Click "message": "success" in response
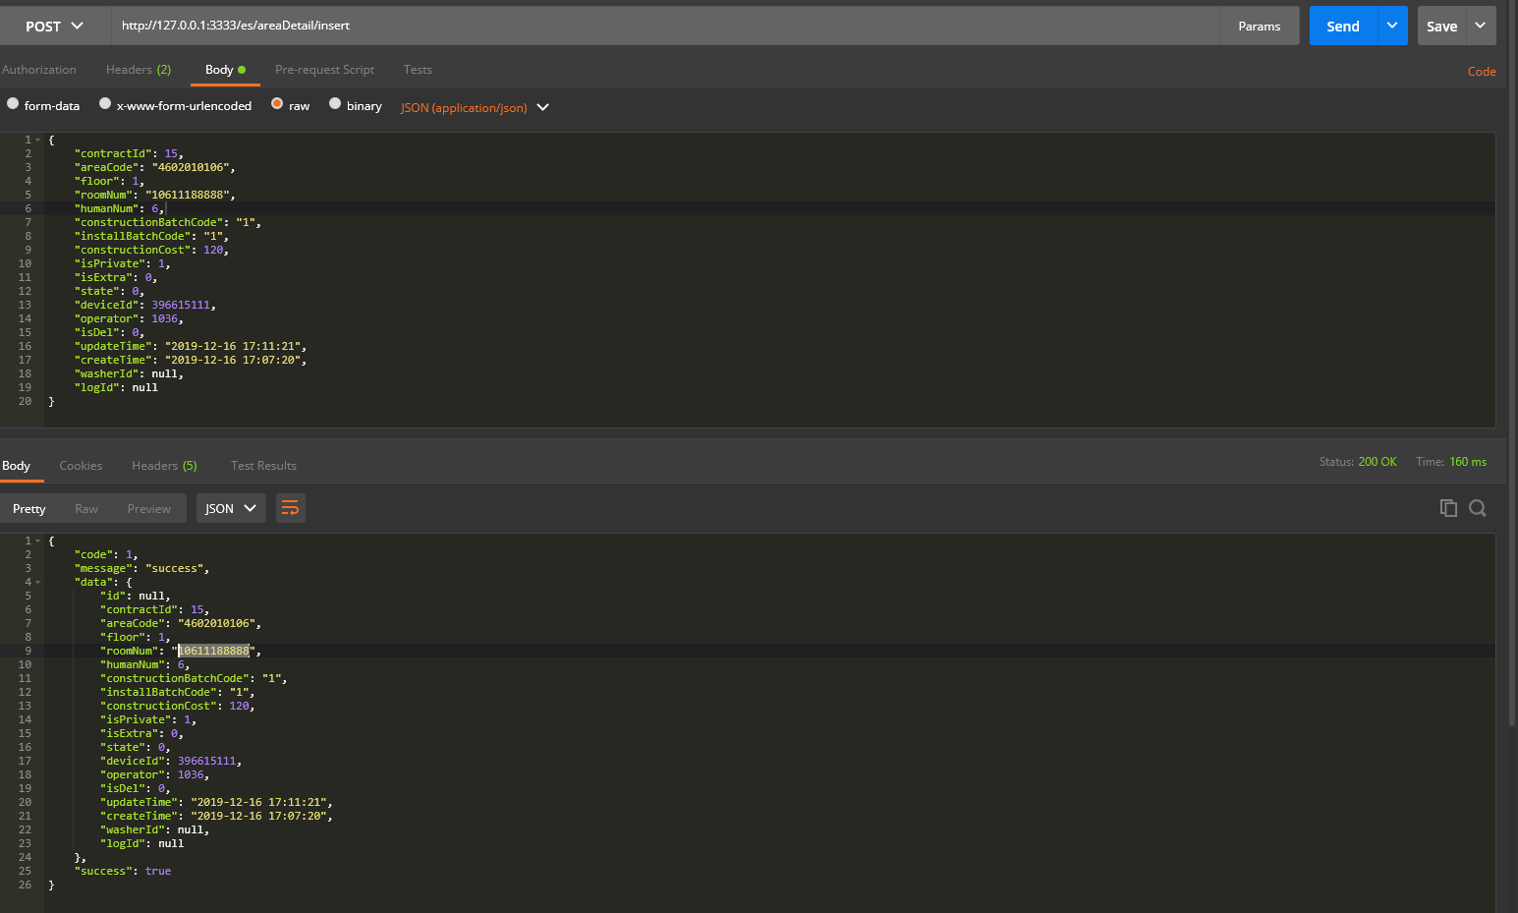 (141, 568)
